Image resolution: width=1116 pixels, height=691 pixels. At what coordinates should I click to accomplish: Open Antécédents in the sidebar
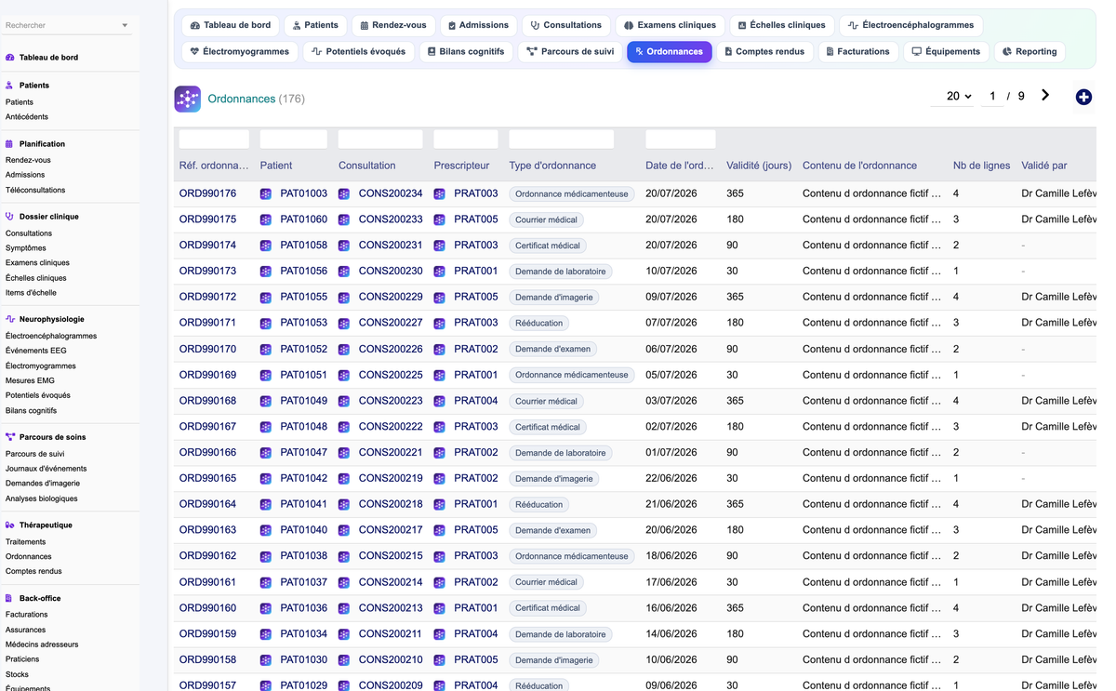point(27,116)
